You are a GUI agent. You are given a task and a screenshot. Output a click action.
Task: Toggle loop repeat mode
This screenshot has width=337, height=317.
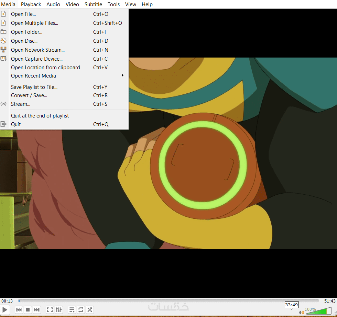[81, 310]
